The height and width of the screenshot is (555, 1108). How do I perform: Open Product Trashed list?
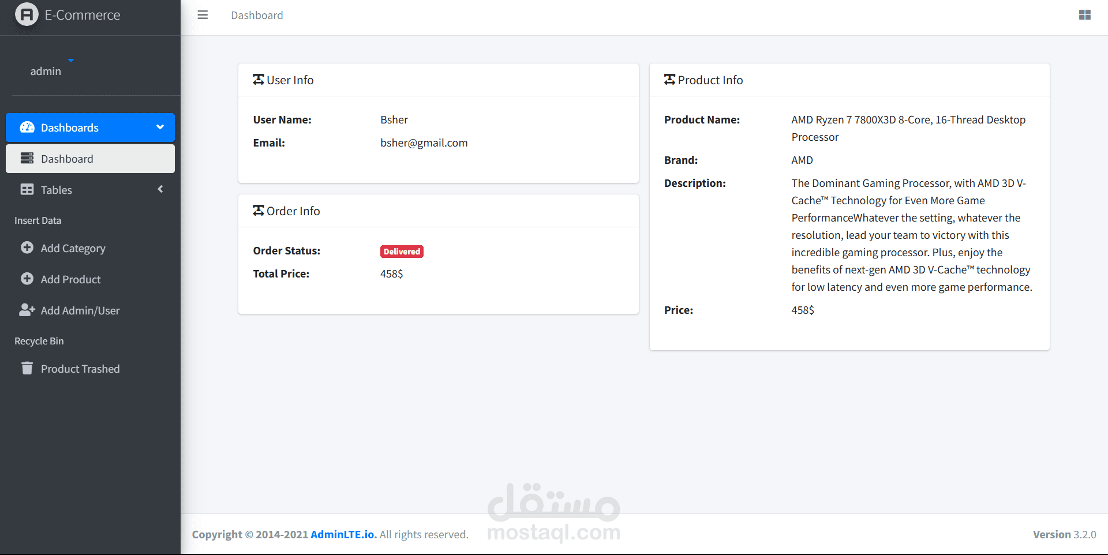point(90,369)
